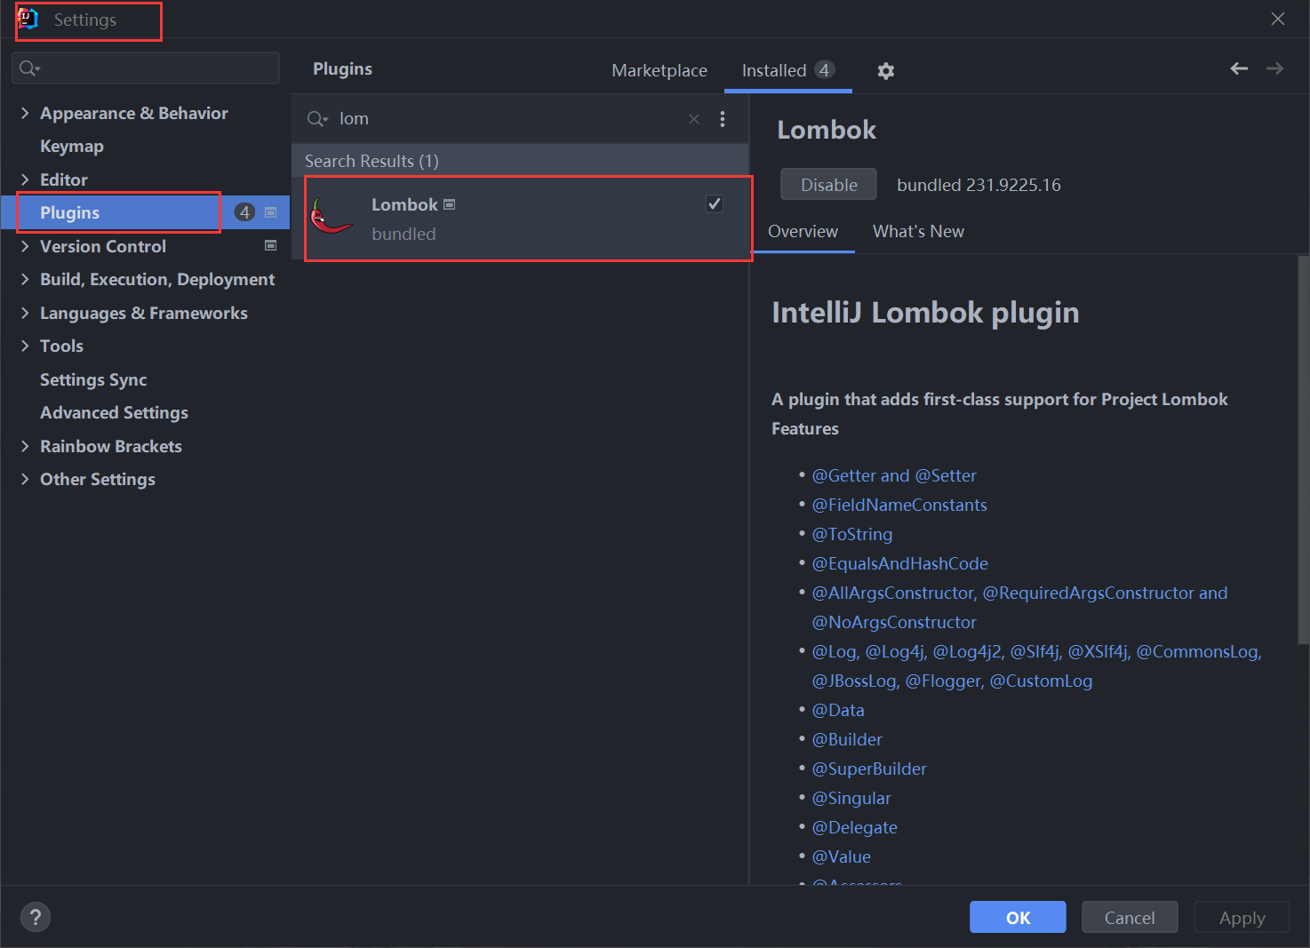Click the bundled marker icon next to Lombok
The image size is (1310, 948).
pos(450,204)
